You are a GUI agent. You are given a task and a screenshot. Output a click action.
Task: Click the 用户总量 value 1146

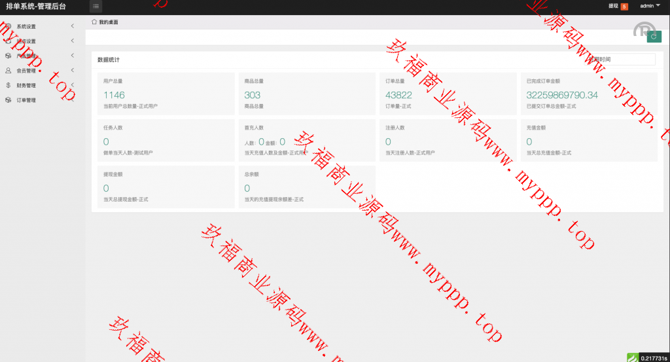pos(114,96)
